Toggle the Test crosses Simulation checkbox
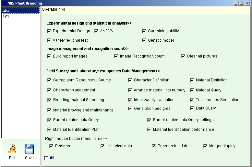This screenshot has width=252, height=167. [x=192, y=100]
